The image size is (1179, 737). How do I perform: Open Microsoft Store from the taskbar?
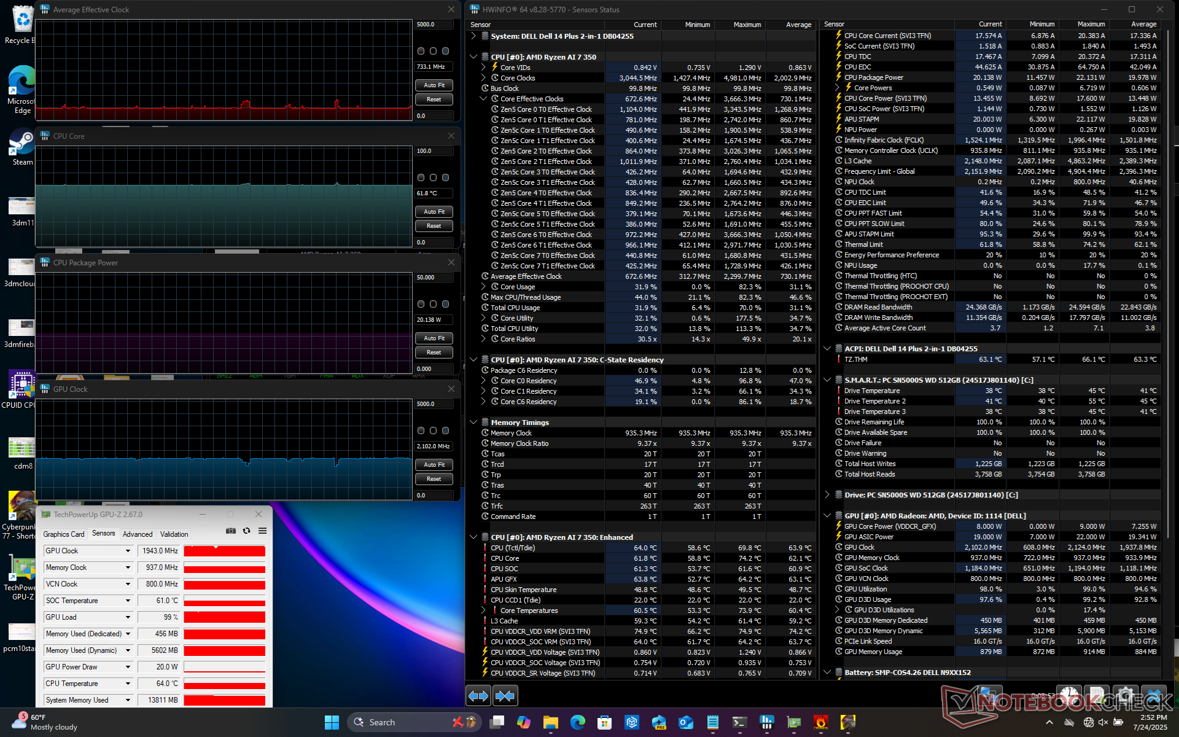coord(605,722)
